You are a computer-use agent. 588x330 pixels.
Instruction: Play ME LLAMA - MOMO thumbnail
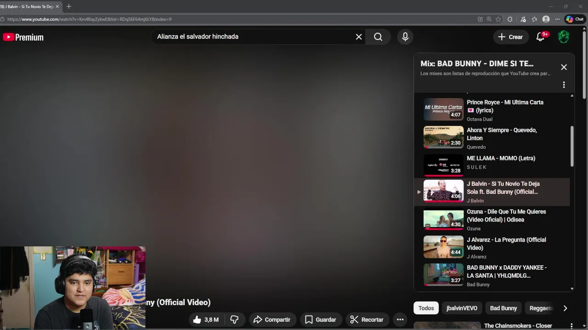tap(443, 165)
